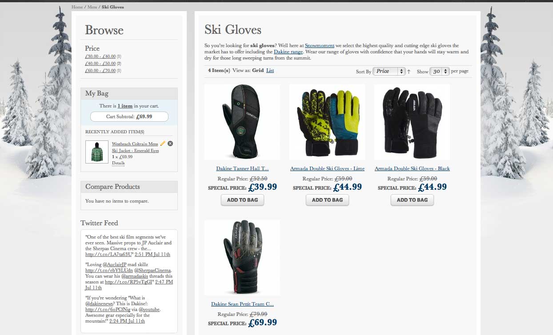
Task: Open the Dakine Tanner Hall mitt image
Action: pyautogui.click(x=242, y=122)
